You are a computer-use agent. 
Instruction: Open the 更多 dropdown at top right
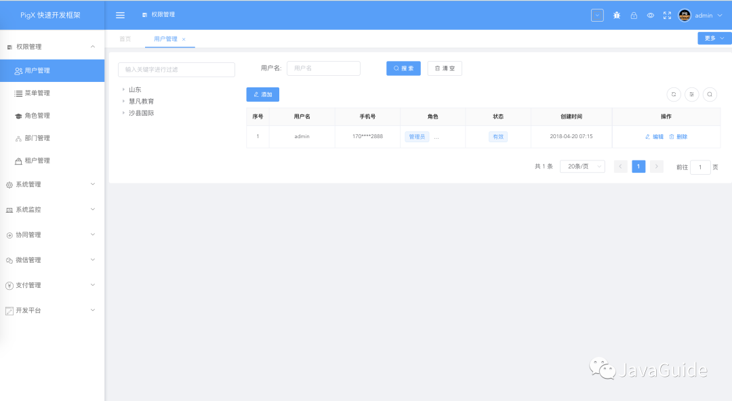713,38
